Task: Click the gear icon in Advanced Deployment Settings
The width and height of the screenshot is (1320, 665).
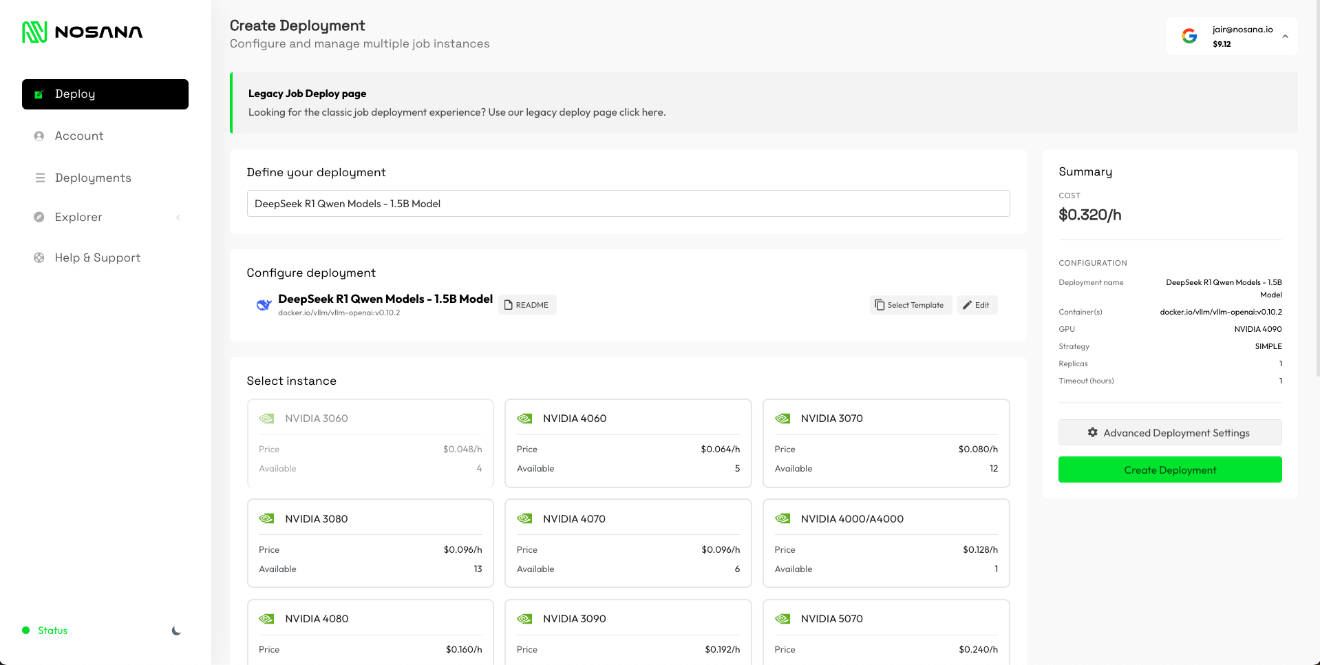Action: [x=1093, y=432]
